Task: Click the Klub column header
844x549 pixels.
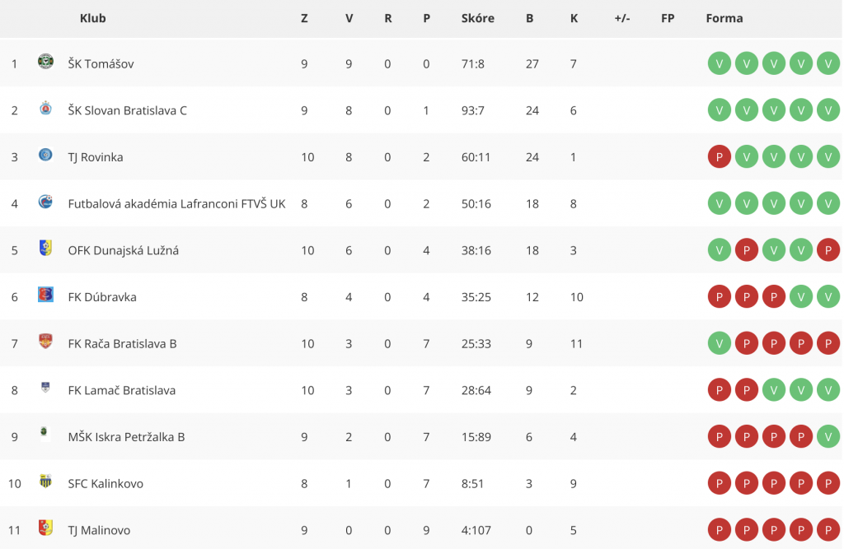Action: pos(92,18)
